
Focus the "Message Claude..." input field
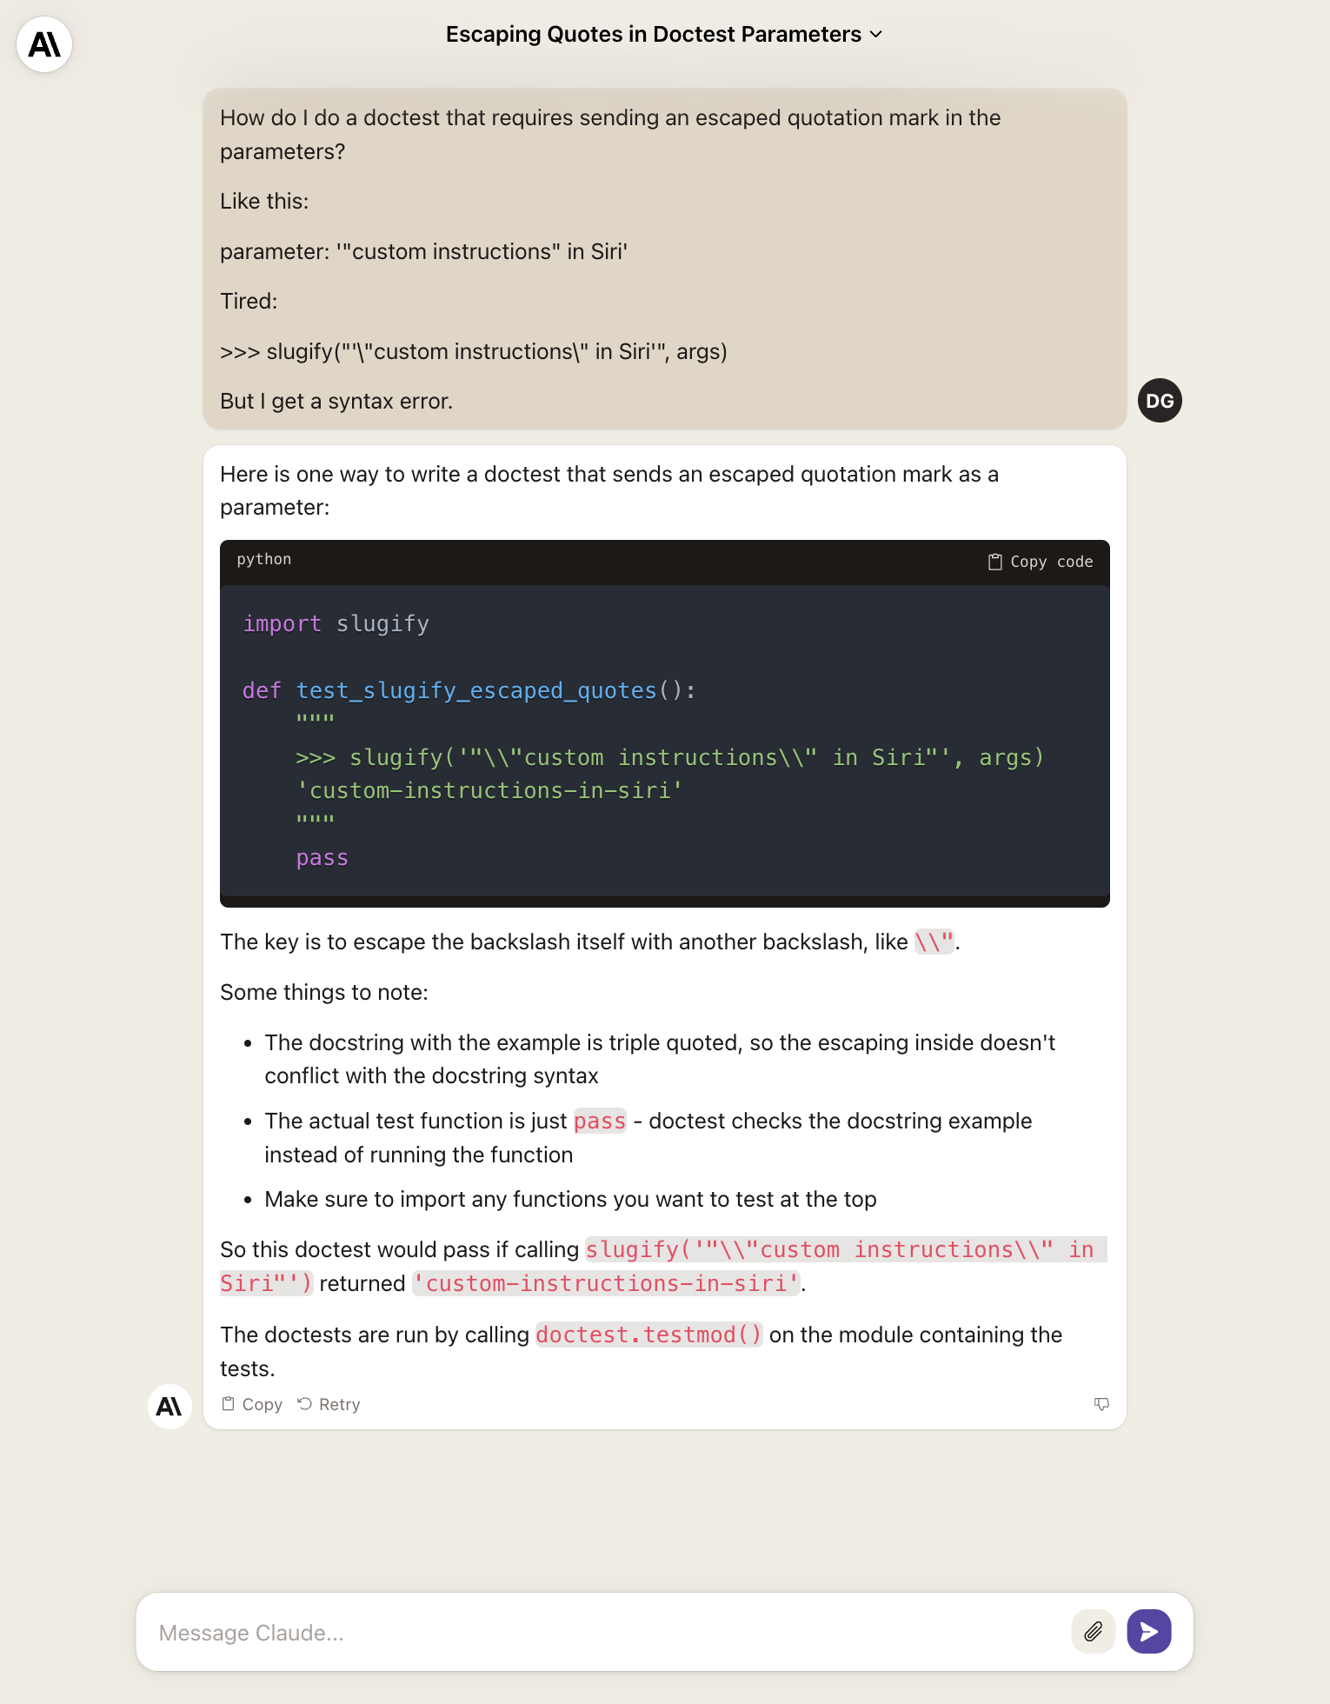click(x=608, y=1633)
